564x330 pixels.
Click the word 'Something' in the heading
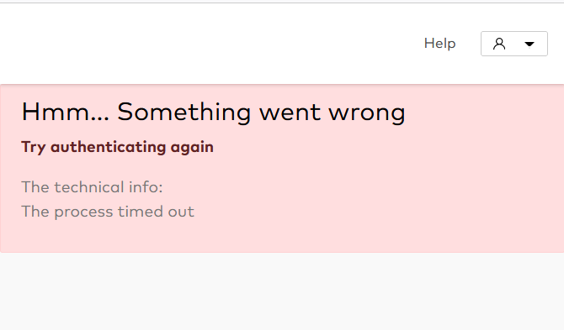pyautogui.click(x=184, y=113)
